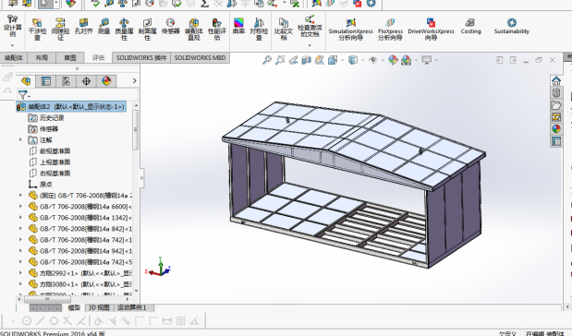The image size is (572, 336).
Task: Select the Zoom to Area tool
Action: 280,60
